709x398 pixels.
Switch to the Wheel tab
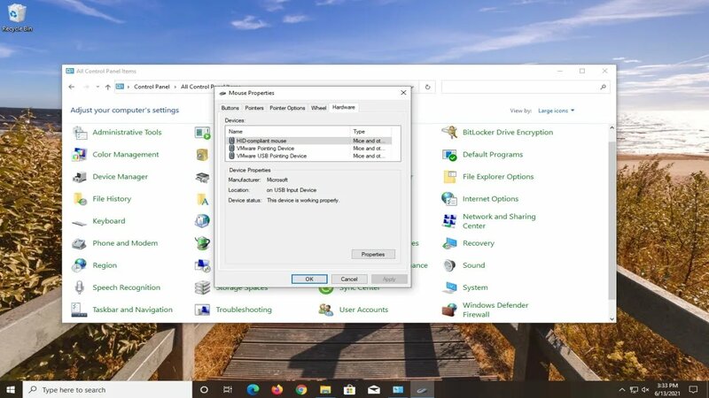pyautogui.click(x=318, y=108)
